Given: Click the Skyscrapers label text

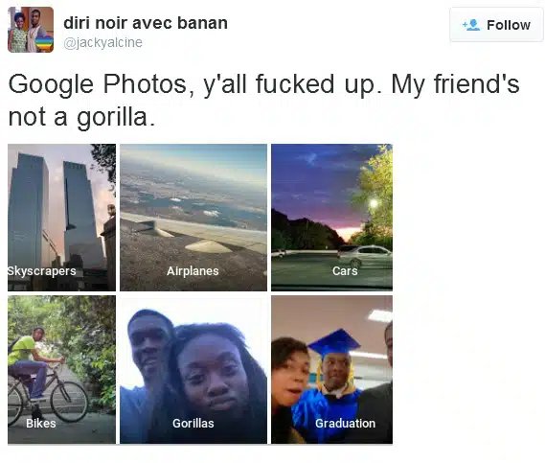Looking at the screenshot, I should [42, 271].
